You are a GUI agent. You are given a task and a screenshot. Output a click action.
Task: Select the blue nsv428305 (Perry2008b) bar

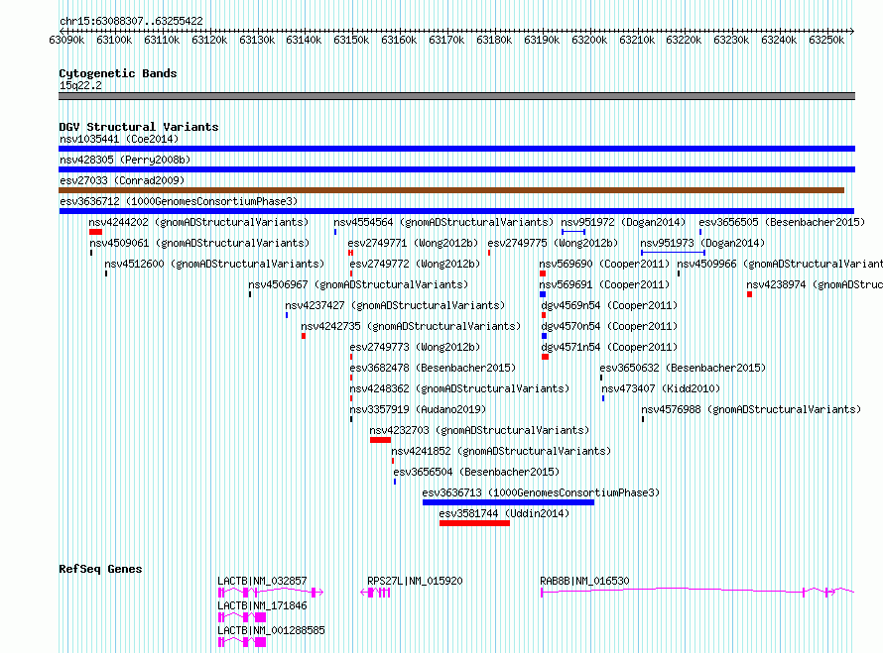click(456, 169)
